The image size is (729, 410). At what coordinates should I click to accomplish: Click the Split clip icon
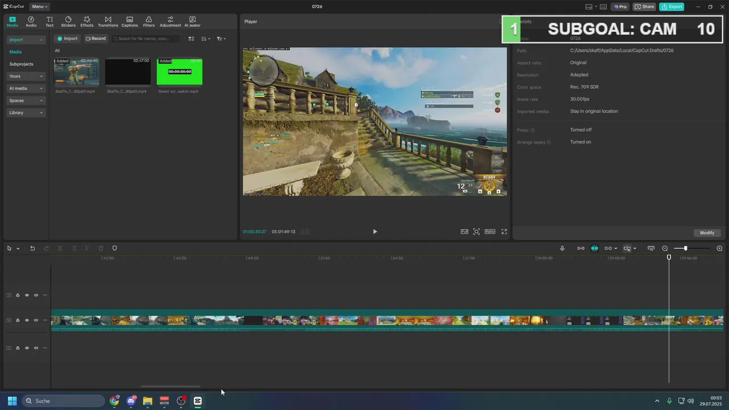coord(60,248)
